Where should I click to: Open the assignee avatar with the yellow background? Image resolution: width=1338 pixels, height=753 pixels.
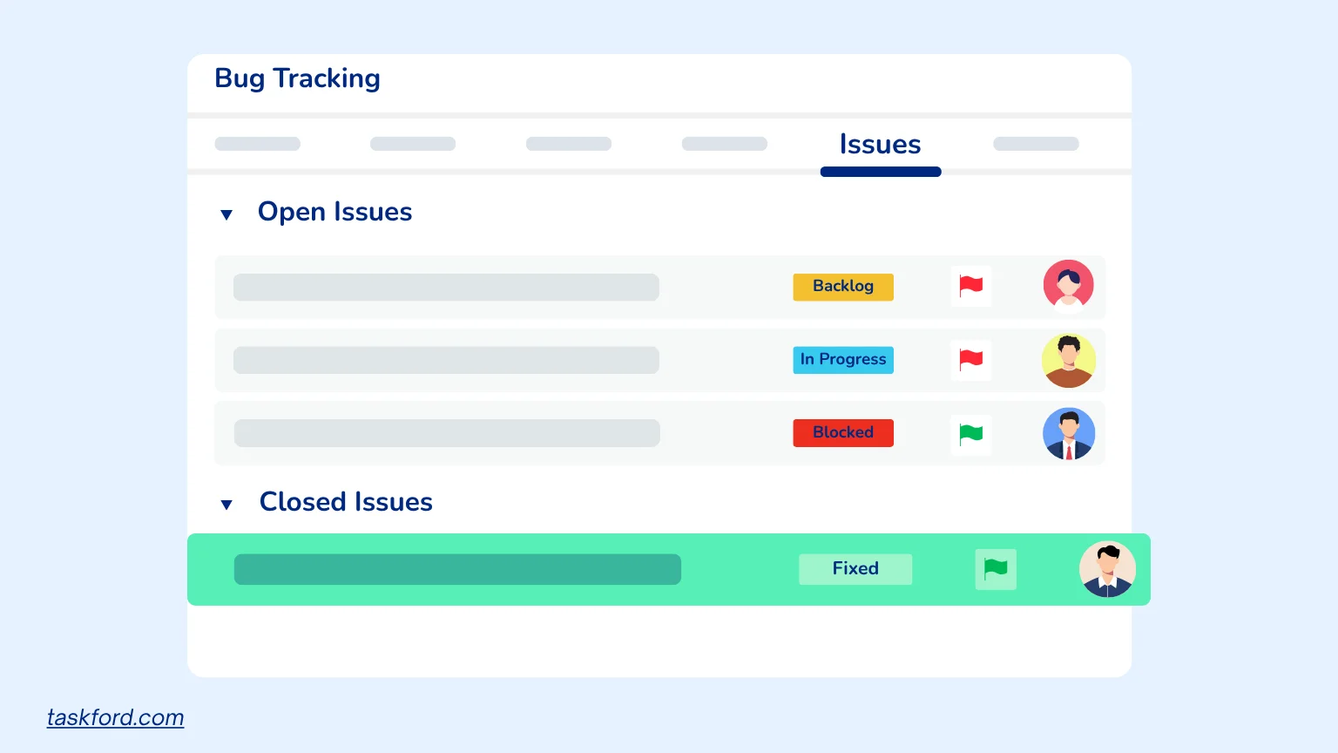[x=1068, y=360]
